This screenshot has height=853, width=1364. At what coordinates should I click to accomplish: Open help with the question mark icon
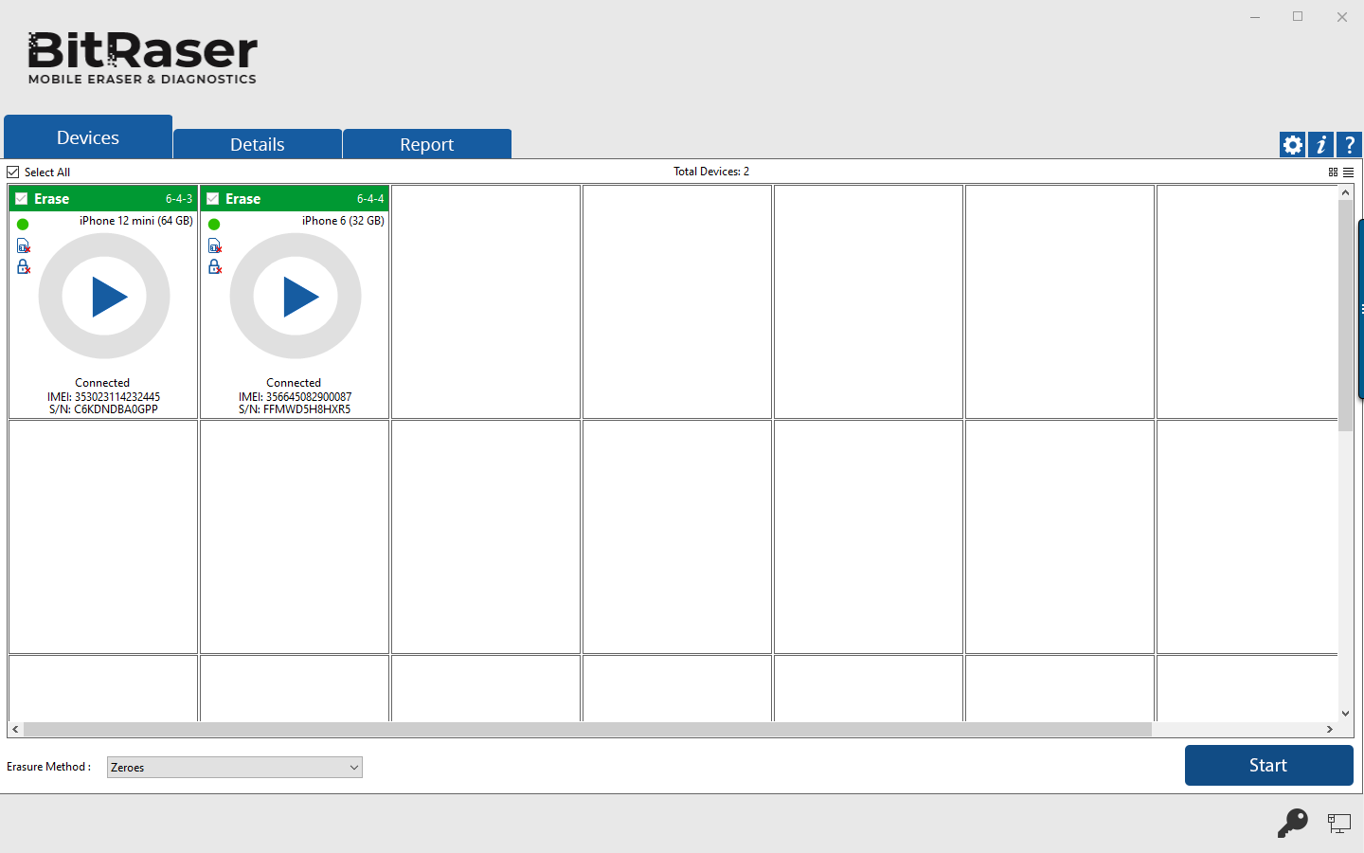1349,145
